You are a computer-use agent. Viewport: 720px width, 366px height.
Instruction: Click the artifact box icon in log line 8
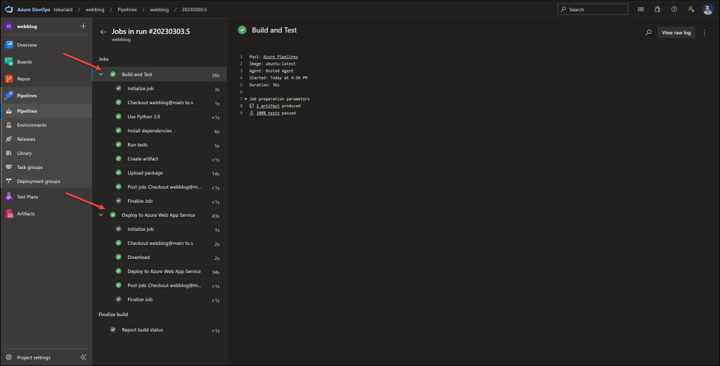(x=251, y=106)
